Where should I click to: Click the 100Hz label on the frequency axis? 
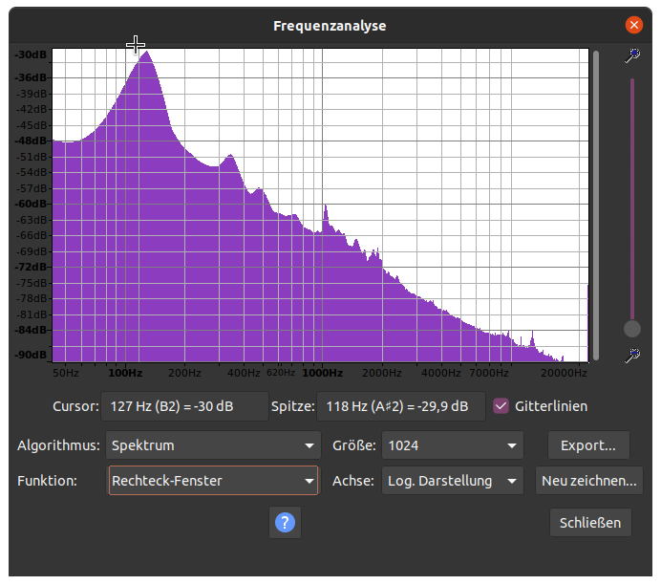[125, 373]
